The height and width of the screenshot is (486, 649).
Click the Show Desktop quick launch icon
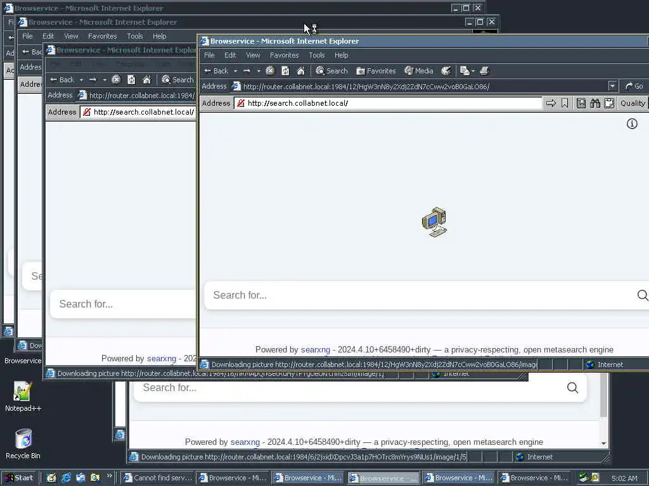coord(51,478)
